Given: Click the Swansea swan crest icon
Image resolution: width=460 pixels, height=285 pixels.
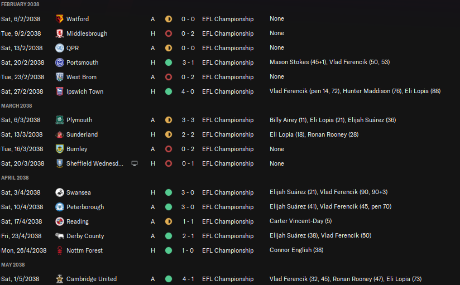Looking at the screenshot, I should [x=60, y=192].
